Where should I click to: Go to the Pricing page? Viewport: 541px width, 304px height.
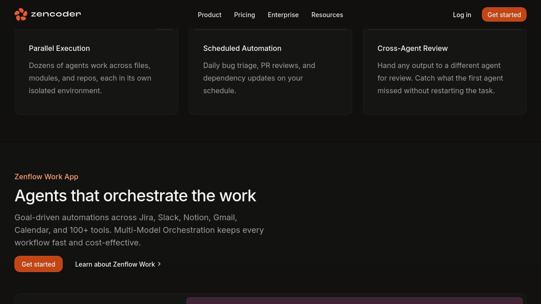point(244,15)
